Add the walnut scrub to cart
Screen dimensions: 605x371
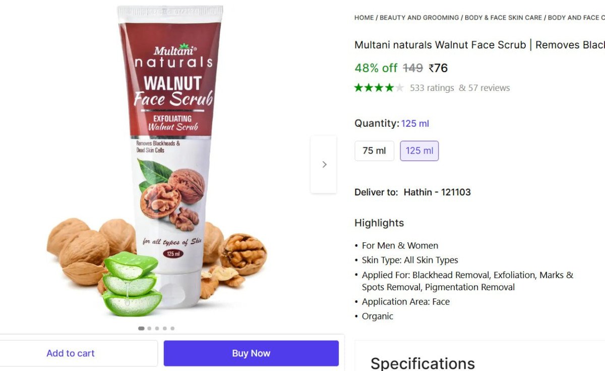[71, 353]
